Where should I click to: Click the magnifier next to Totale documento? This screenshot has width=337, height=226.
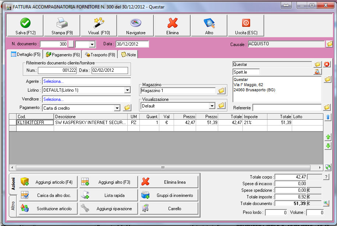pos(326,203)
